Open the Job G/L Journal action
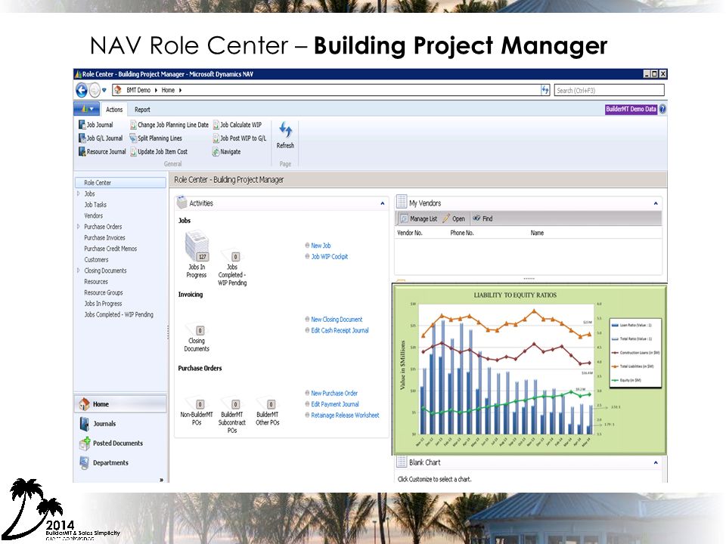Image resolution: width=726 pixels, height=544 pixels. click(101, 138)
